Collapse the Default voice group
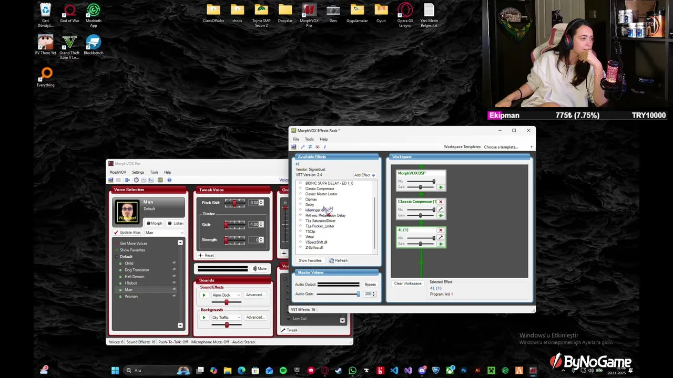673x378 pixels. pyautogui.click(x=117, y=257)
